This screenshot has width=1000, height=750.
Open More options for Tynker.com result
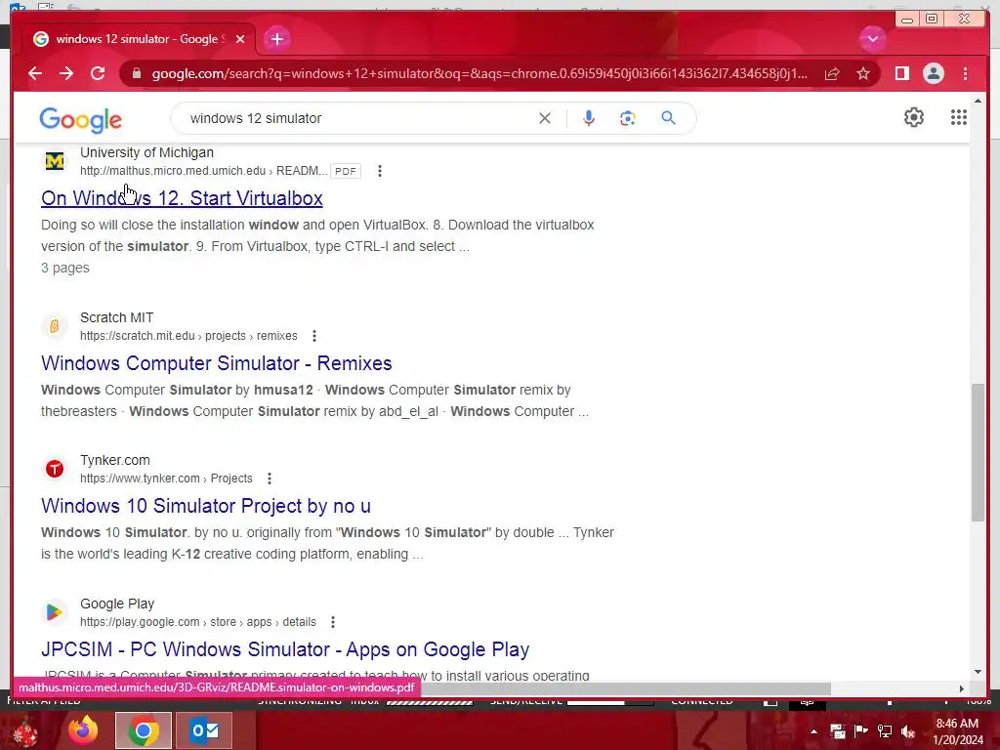click(270, 479)
